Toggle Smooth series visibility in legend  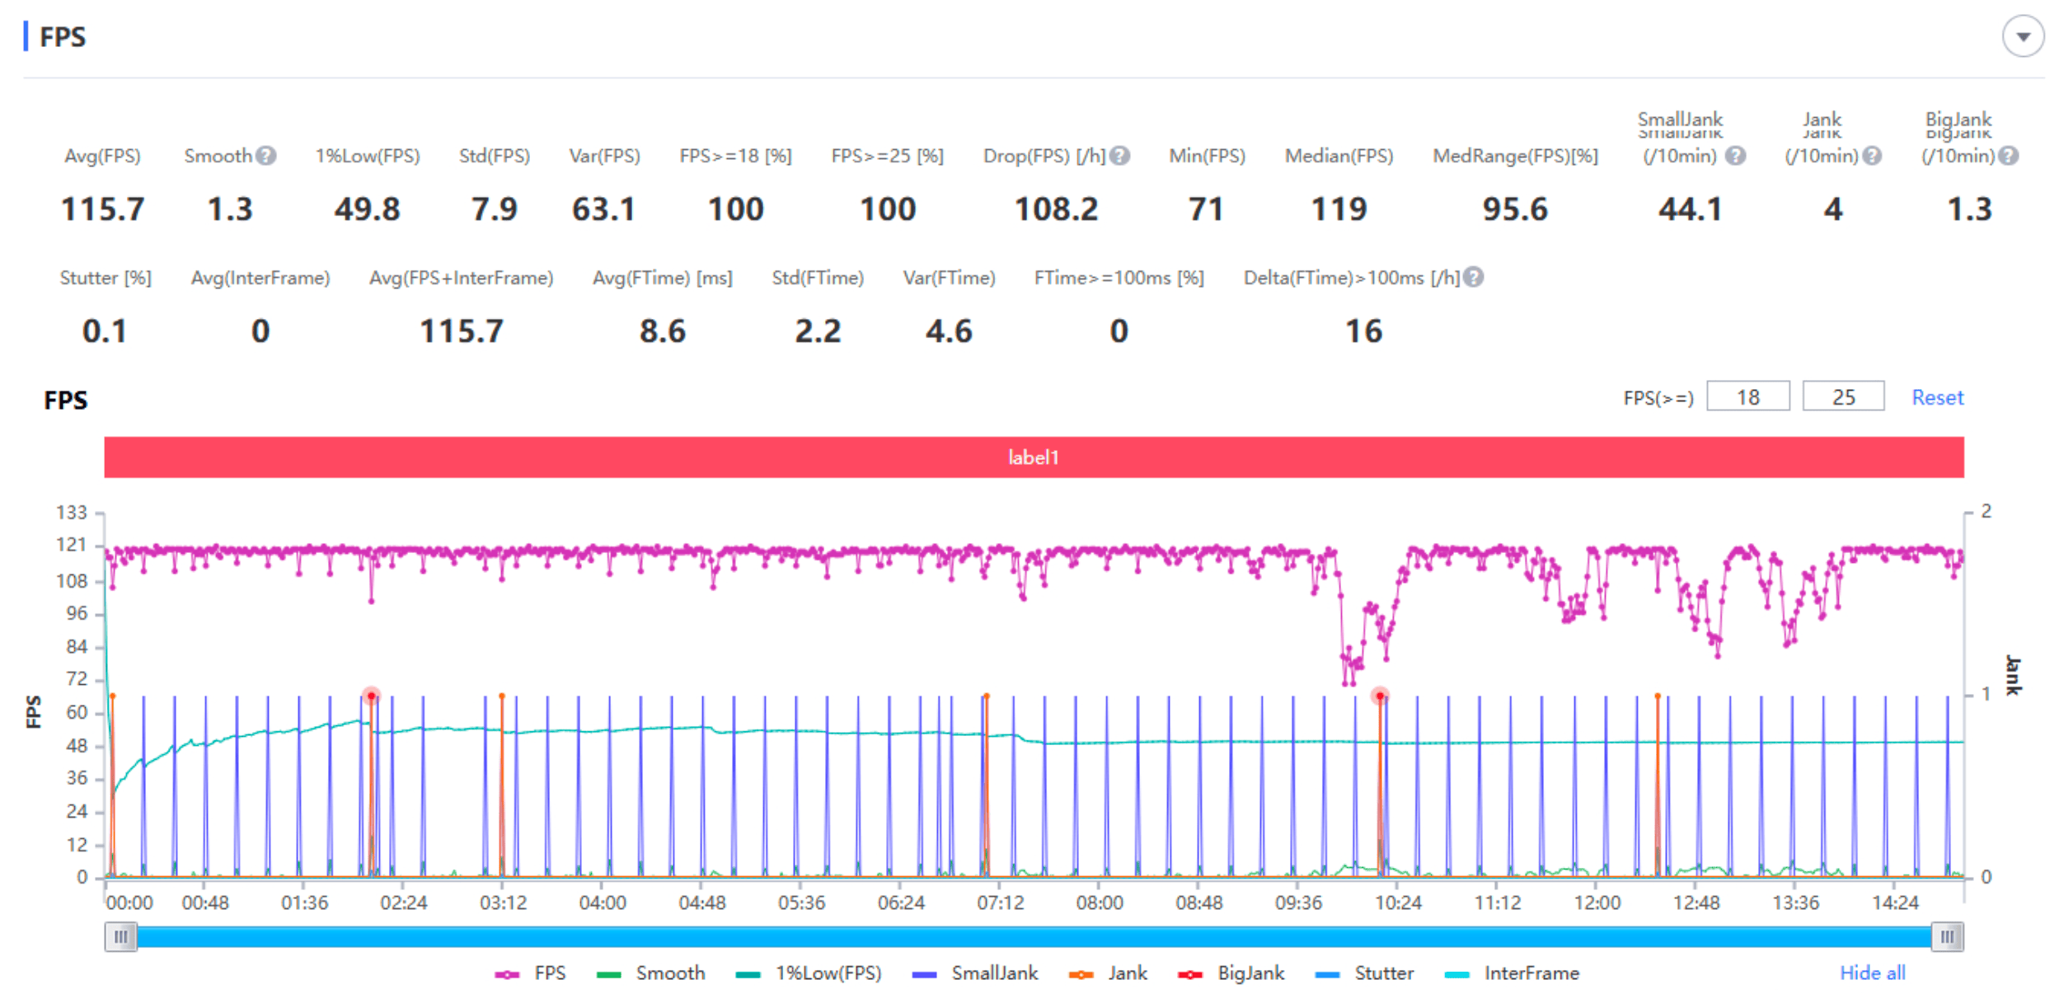coord(651,973)
